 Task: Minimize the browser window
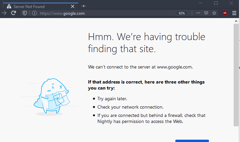(x=201, y=3)
